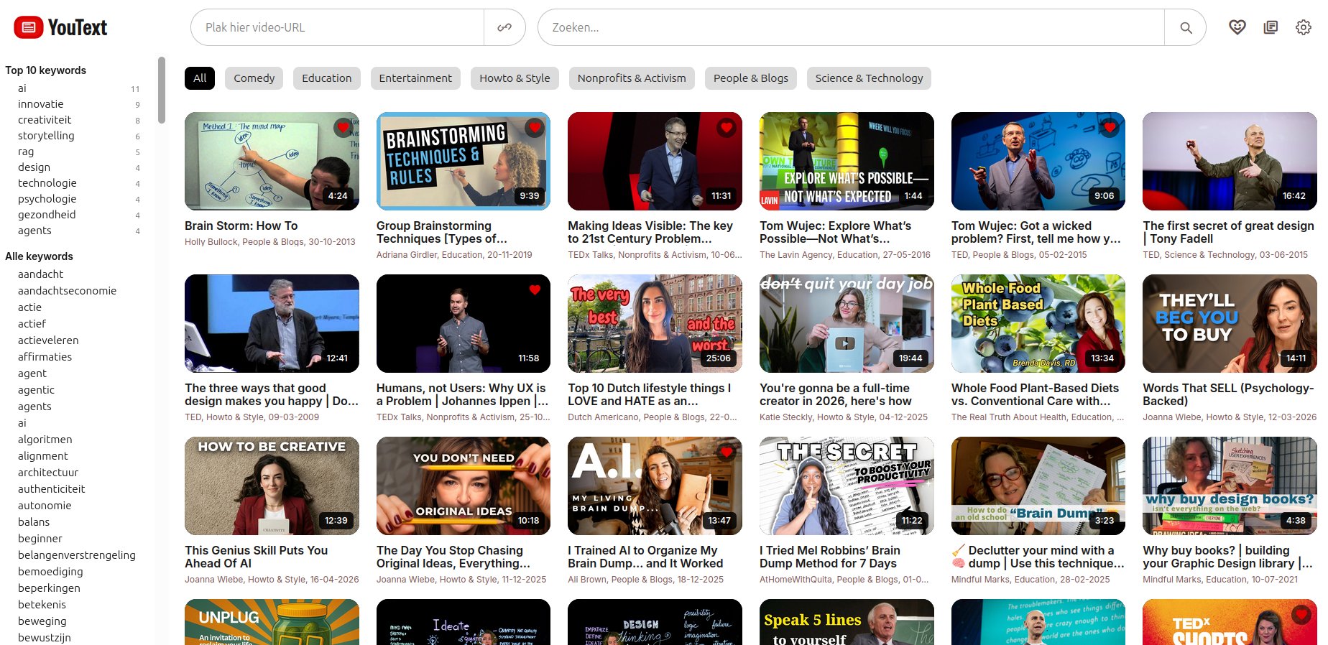Open the Tony Fadell great design thumbnail
Image resolution: width=1328 pixels, height=645 pixels.
1229,162
